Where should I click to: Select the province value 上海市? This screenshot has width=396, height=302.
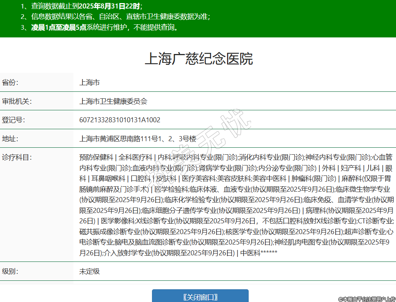(89, 83)
